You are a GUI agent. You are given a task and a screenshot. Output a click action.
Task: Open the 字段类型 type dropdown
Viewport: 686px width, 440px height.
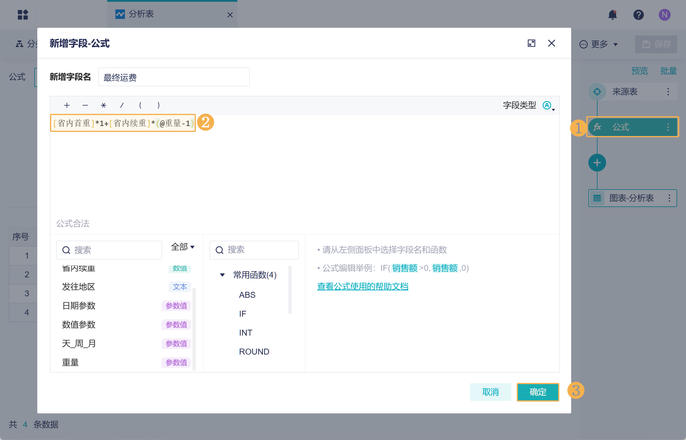(x=548, y=106)
